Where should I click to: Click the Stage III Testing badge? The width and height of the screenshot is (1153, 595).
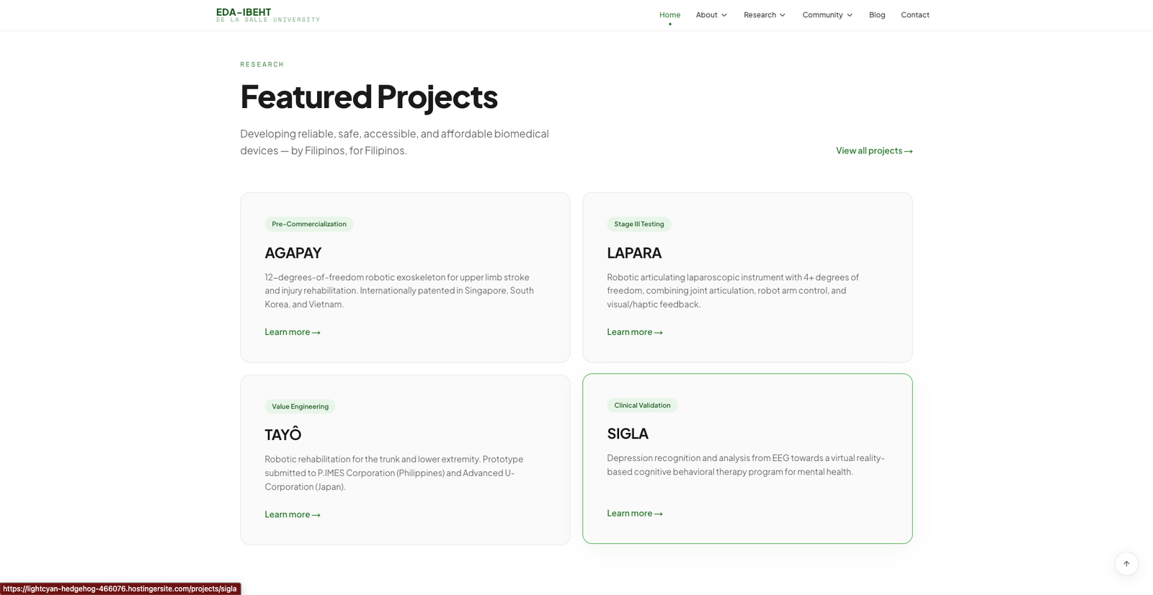pos(638,224)
